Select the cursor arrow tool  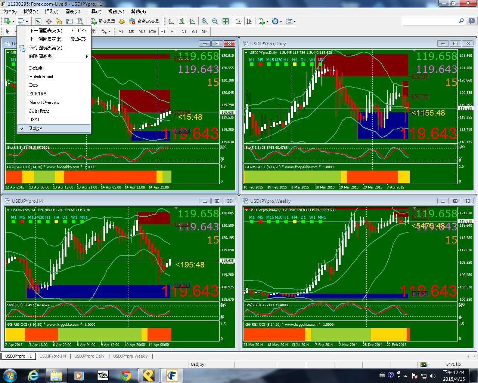7,31
